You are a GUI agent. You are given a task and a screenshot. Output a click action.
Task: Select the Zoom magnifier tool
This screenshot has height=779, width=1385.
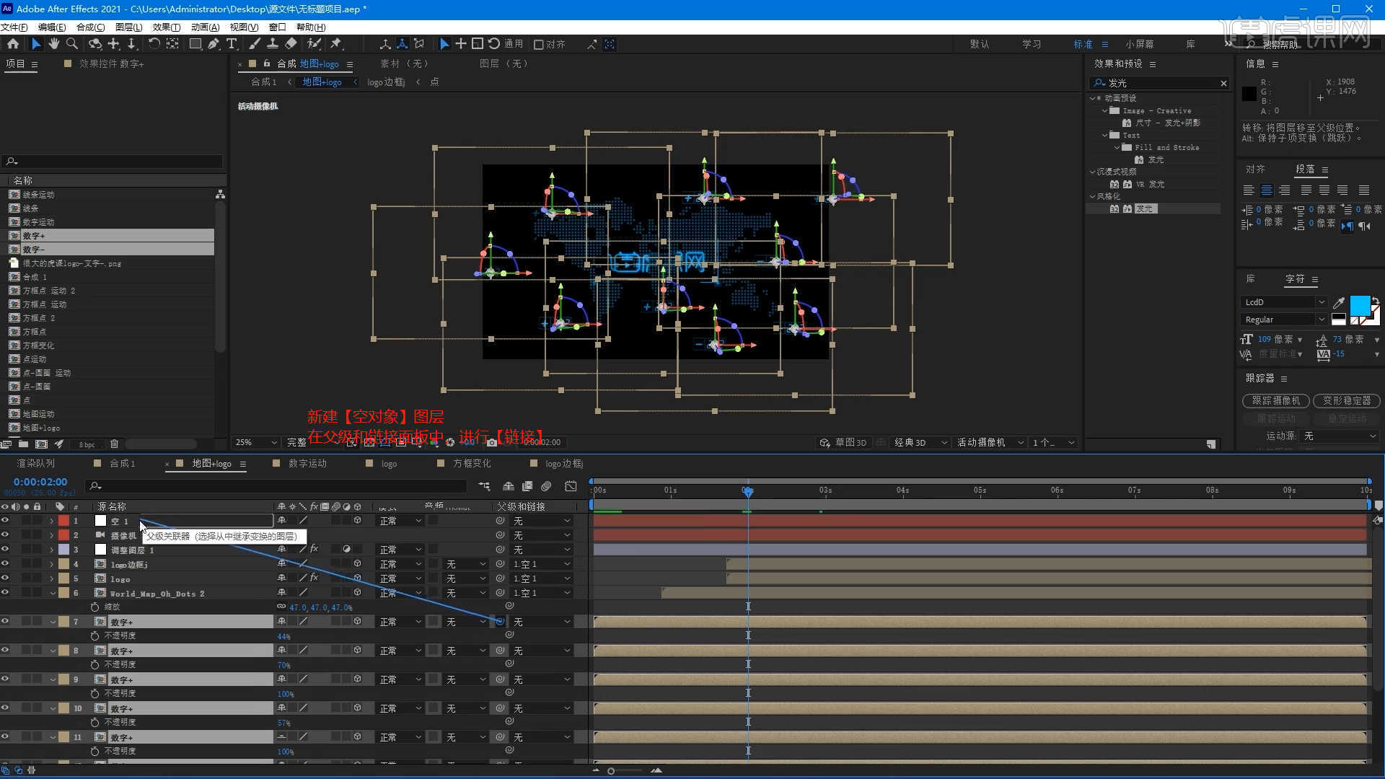(x=72, y=44)
